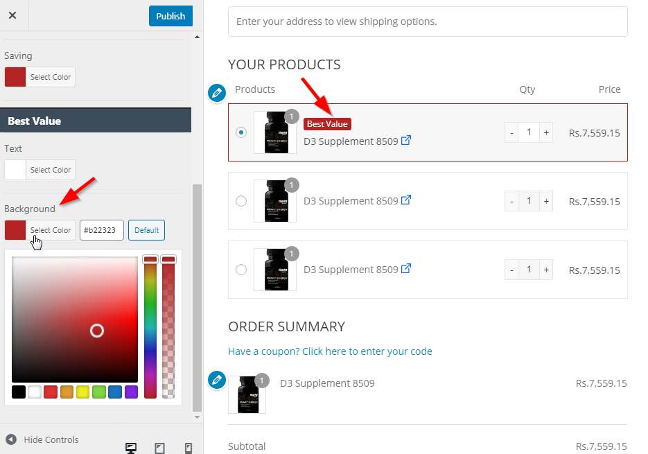Click the hex color input field
The height and width of the screenshot is (454, 648).
(102, 230)
